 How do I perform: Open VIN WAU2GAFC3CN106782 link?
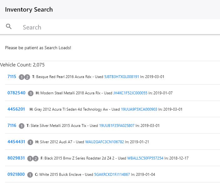point(105,142)
